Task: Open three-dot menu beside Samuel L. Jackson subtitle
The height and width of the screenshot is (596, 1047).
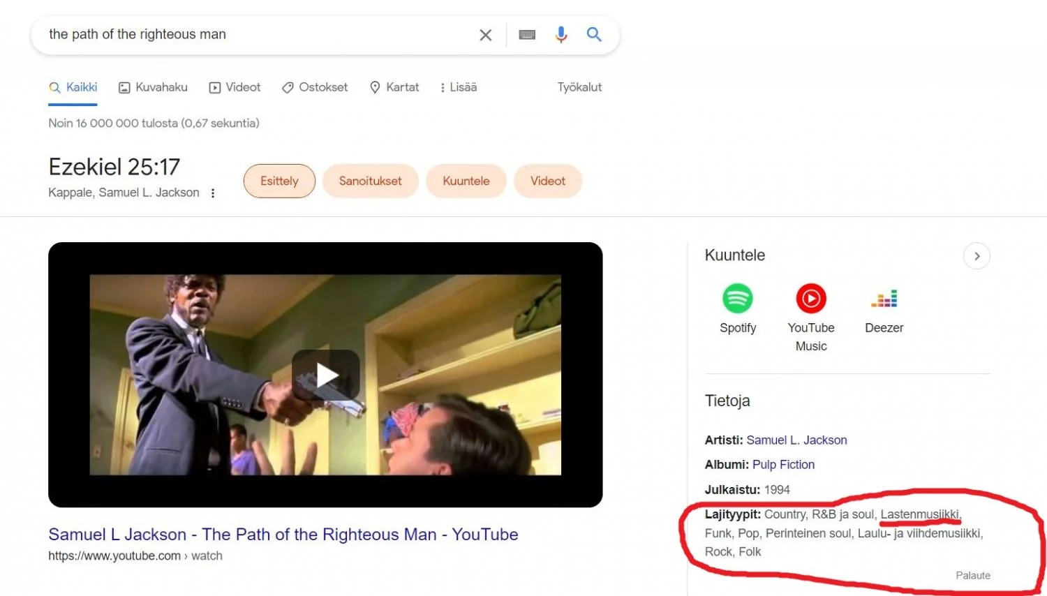Action: coord(213,193)
